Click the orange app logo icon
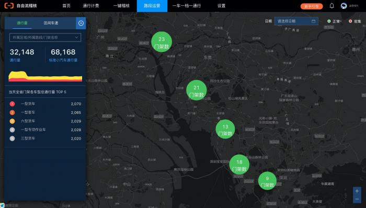Image resolution: width=366 pixels, height=208 pixels. [x=9, y=6]
